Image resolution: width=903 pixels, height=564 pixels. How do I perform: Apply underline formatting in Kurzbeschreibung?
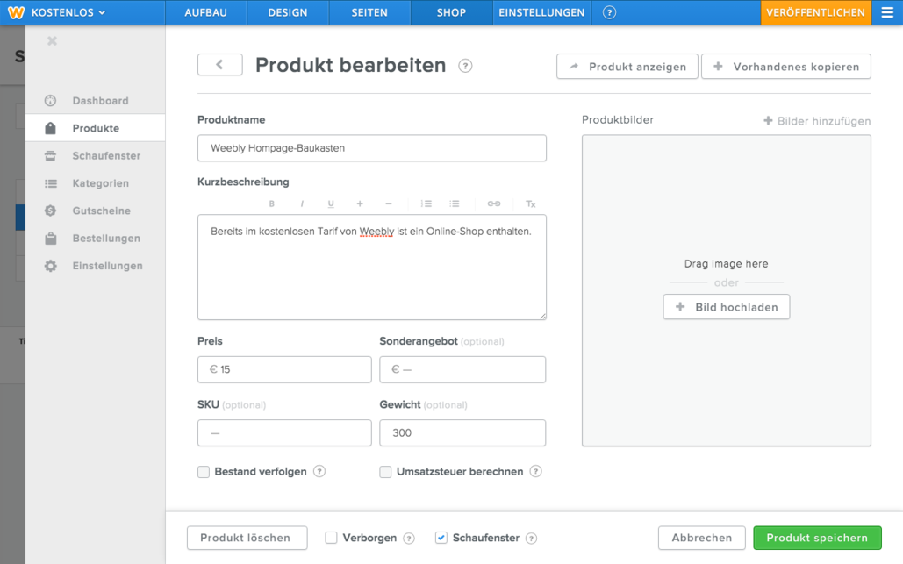click(331, 203)
